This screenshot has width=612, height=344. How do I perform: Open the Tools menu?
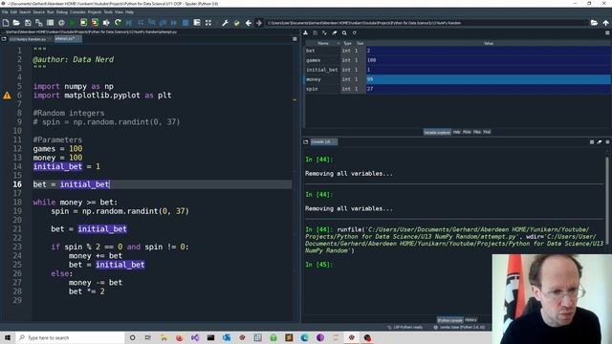pos(108,12)
